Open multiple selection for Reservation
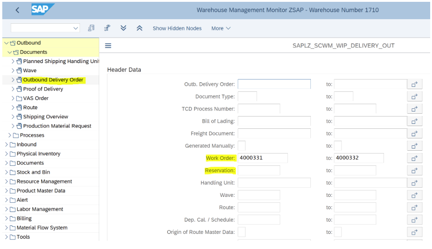Image resolution: width=432 pixels, height=249 pixels. (x=415, y=171)
